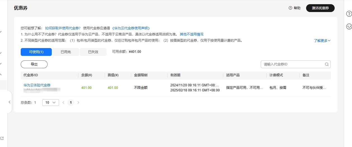The width and height of the screenshot is (352, 147).
Task: Go to previous page arrow in pagination
Action: tap(63, 103)
